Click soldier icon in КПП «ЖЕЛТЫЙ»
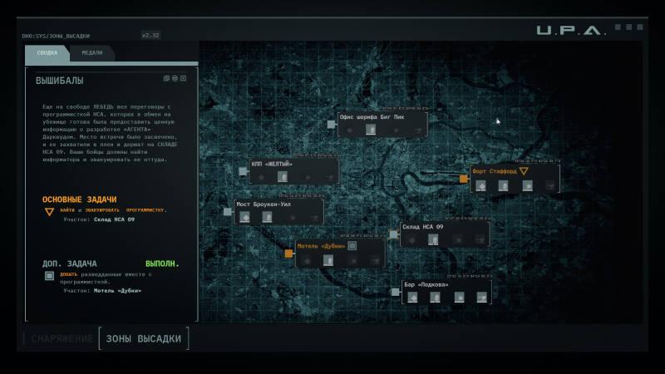The width and height of the screenshot is (665, 374). coord(283,177)
